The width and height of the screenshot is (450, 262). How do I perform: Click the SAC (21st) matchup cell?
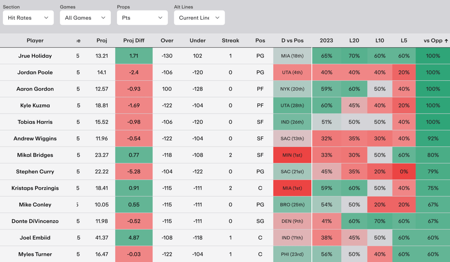coord(292,171)
